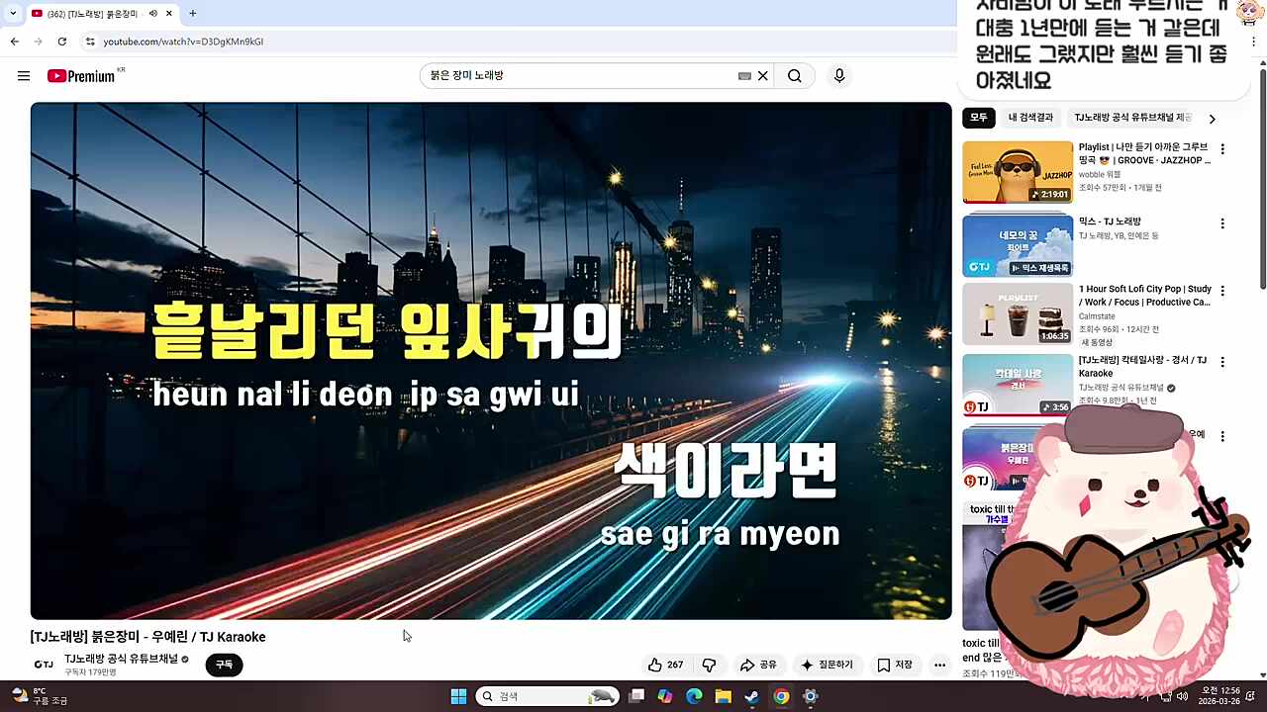Screen dimensions: 1267x712
Task: Open options menu for 믹스 - TJ 노래방
Action: (1222, 223)
